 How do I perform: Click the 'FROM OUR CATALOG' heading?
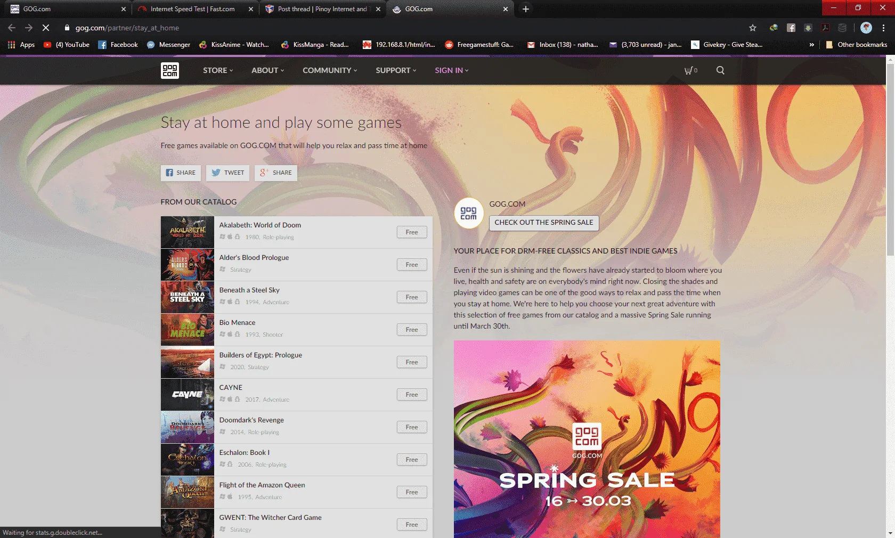[199, 202]
